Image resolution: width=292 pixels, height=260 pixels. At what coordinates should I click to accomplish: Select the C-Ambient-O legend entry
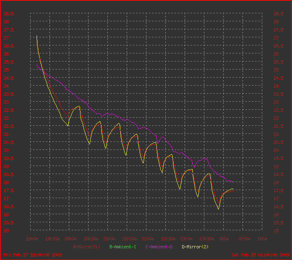[159, 247]
